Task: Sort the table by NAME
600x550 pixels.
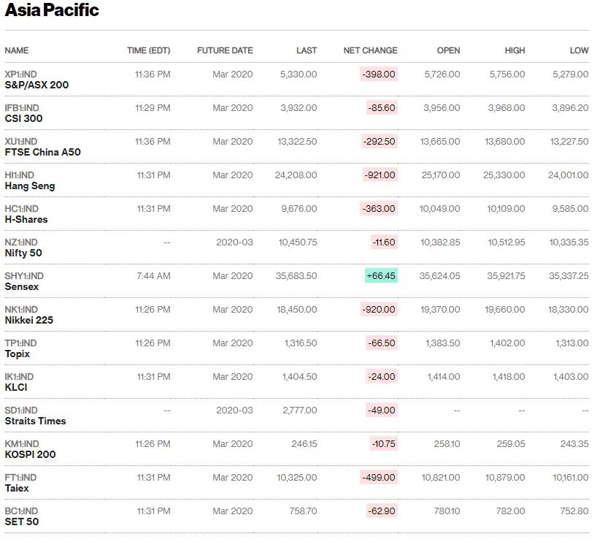Action: pos(17,50)
